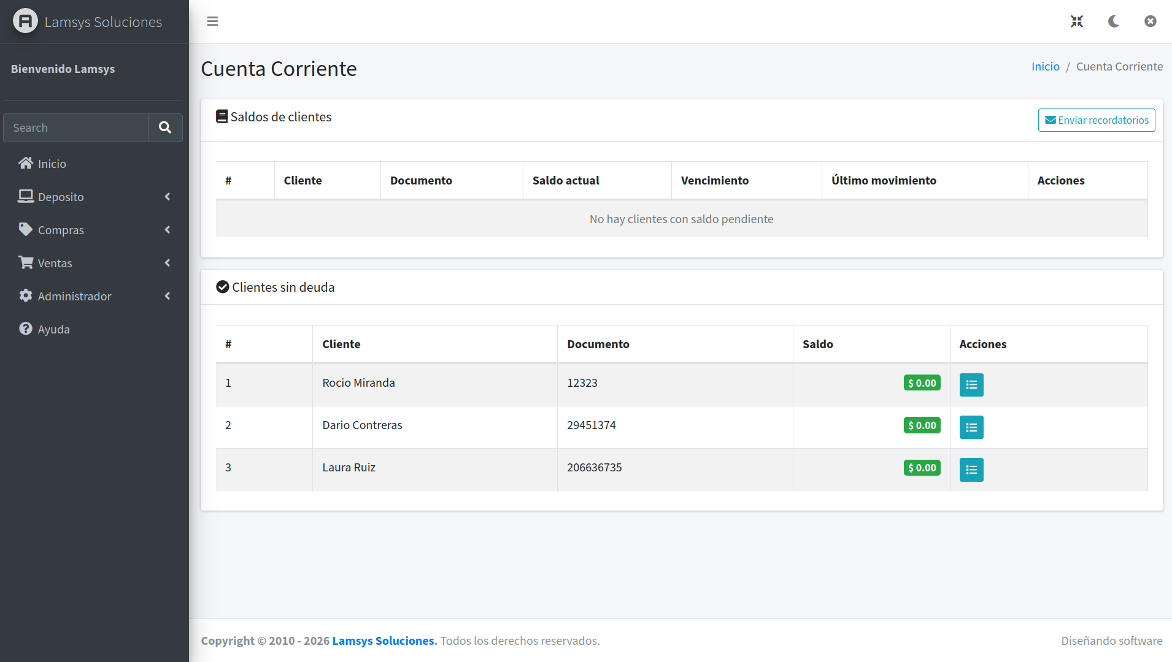
Task: Expand Compras with its chevron arrow
Action: tap(168, 230)
